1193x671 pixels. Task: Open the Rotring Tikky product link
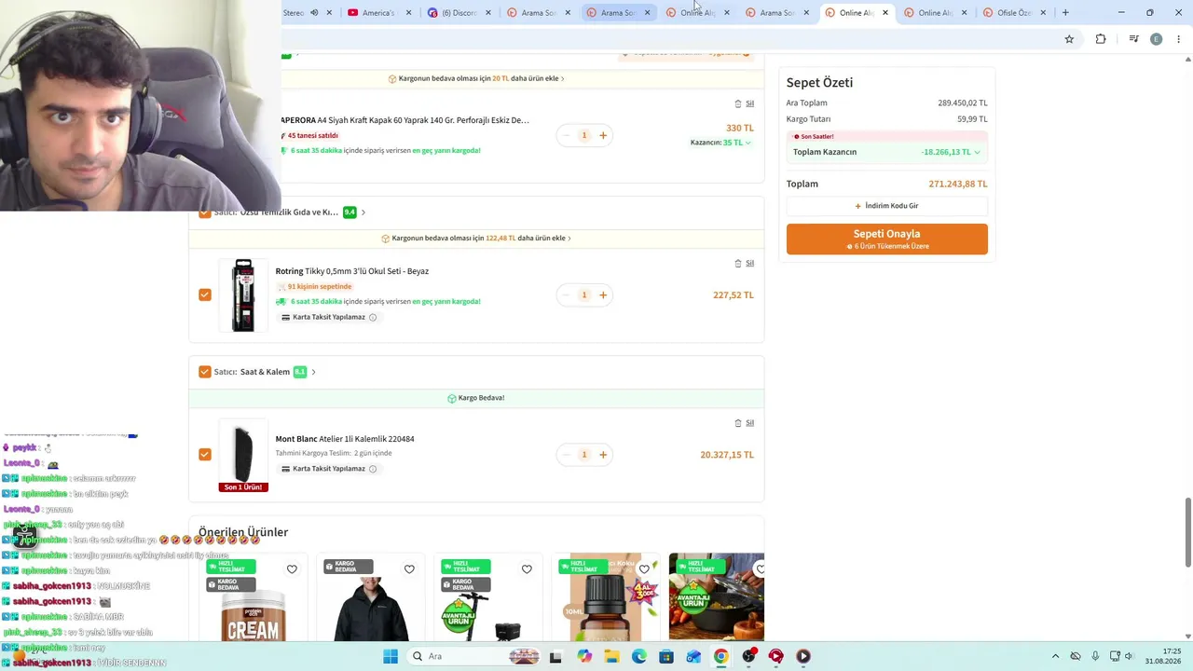click(352, 271)
